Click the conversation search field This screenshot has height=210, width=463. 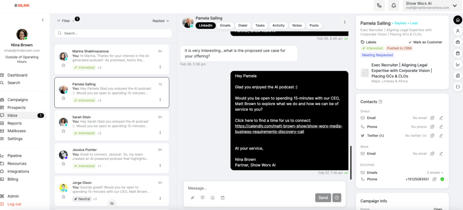(x=113, y=33)
